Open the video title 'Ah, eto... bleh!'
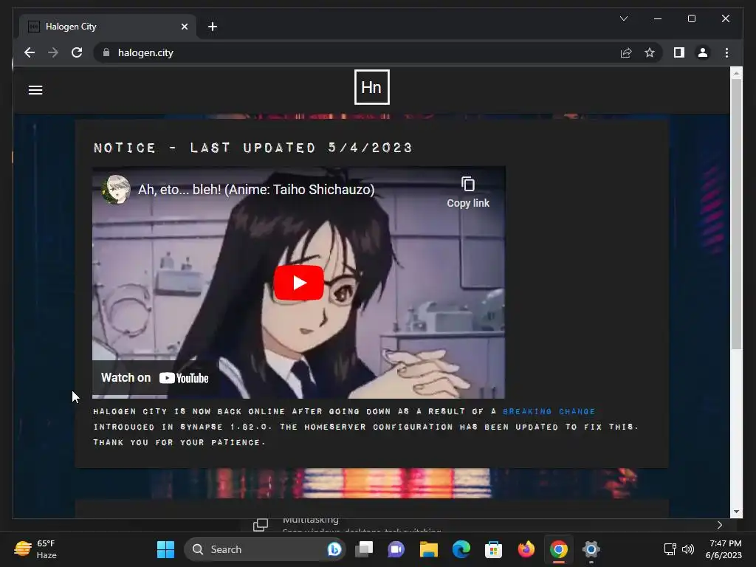 [256, 190]
